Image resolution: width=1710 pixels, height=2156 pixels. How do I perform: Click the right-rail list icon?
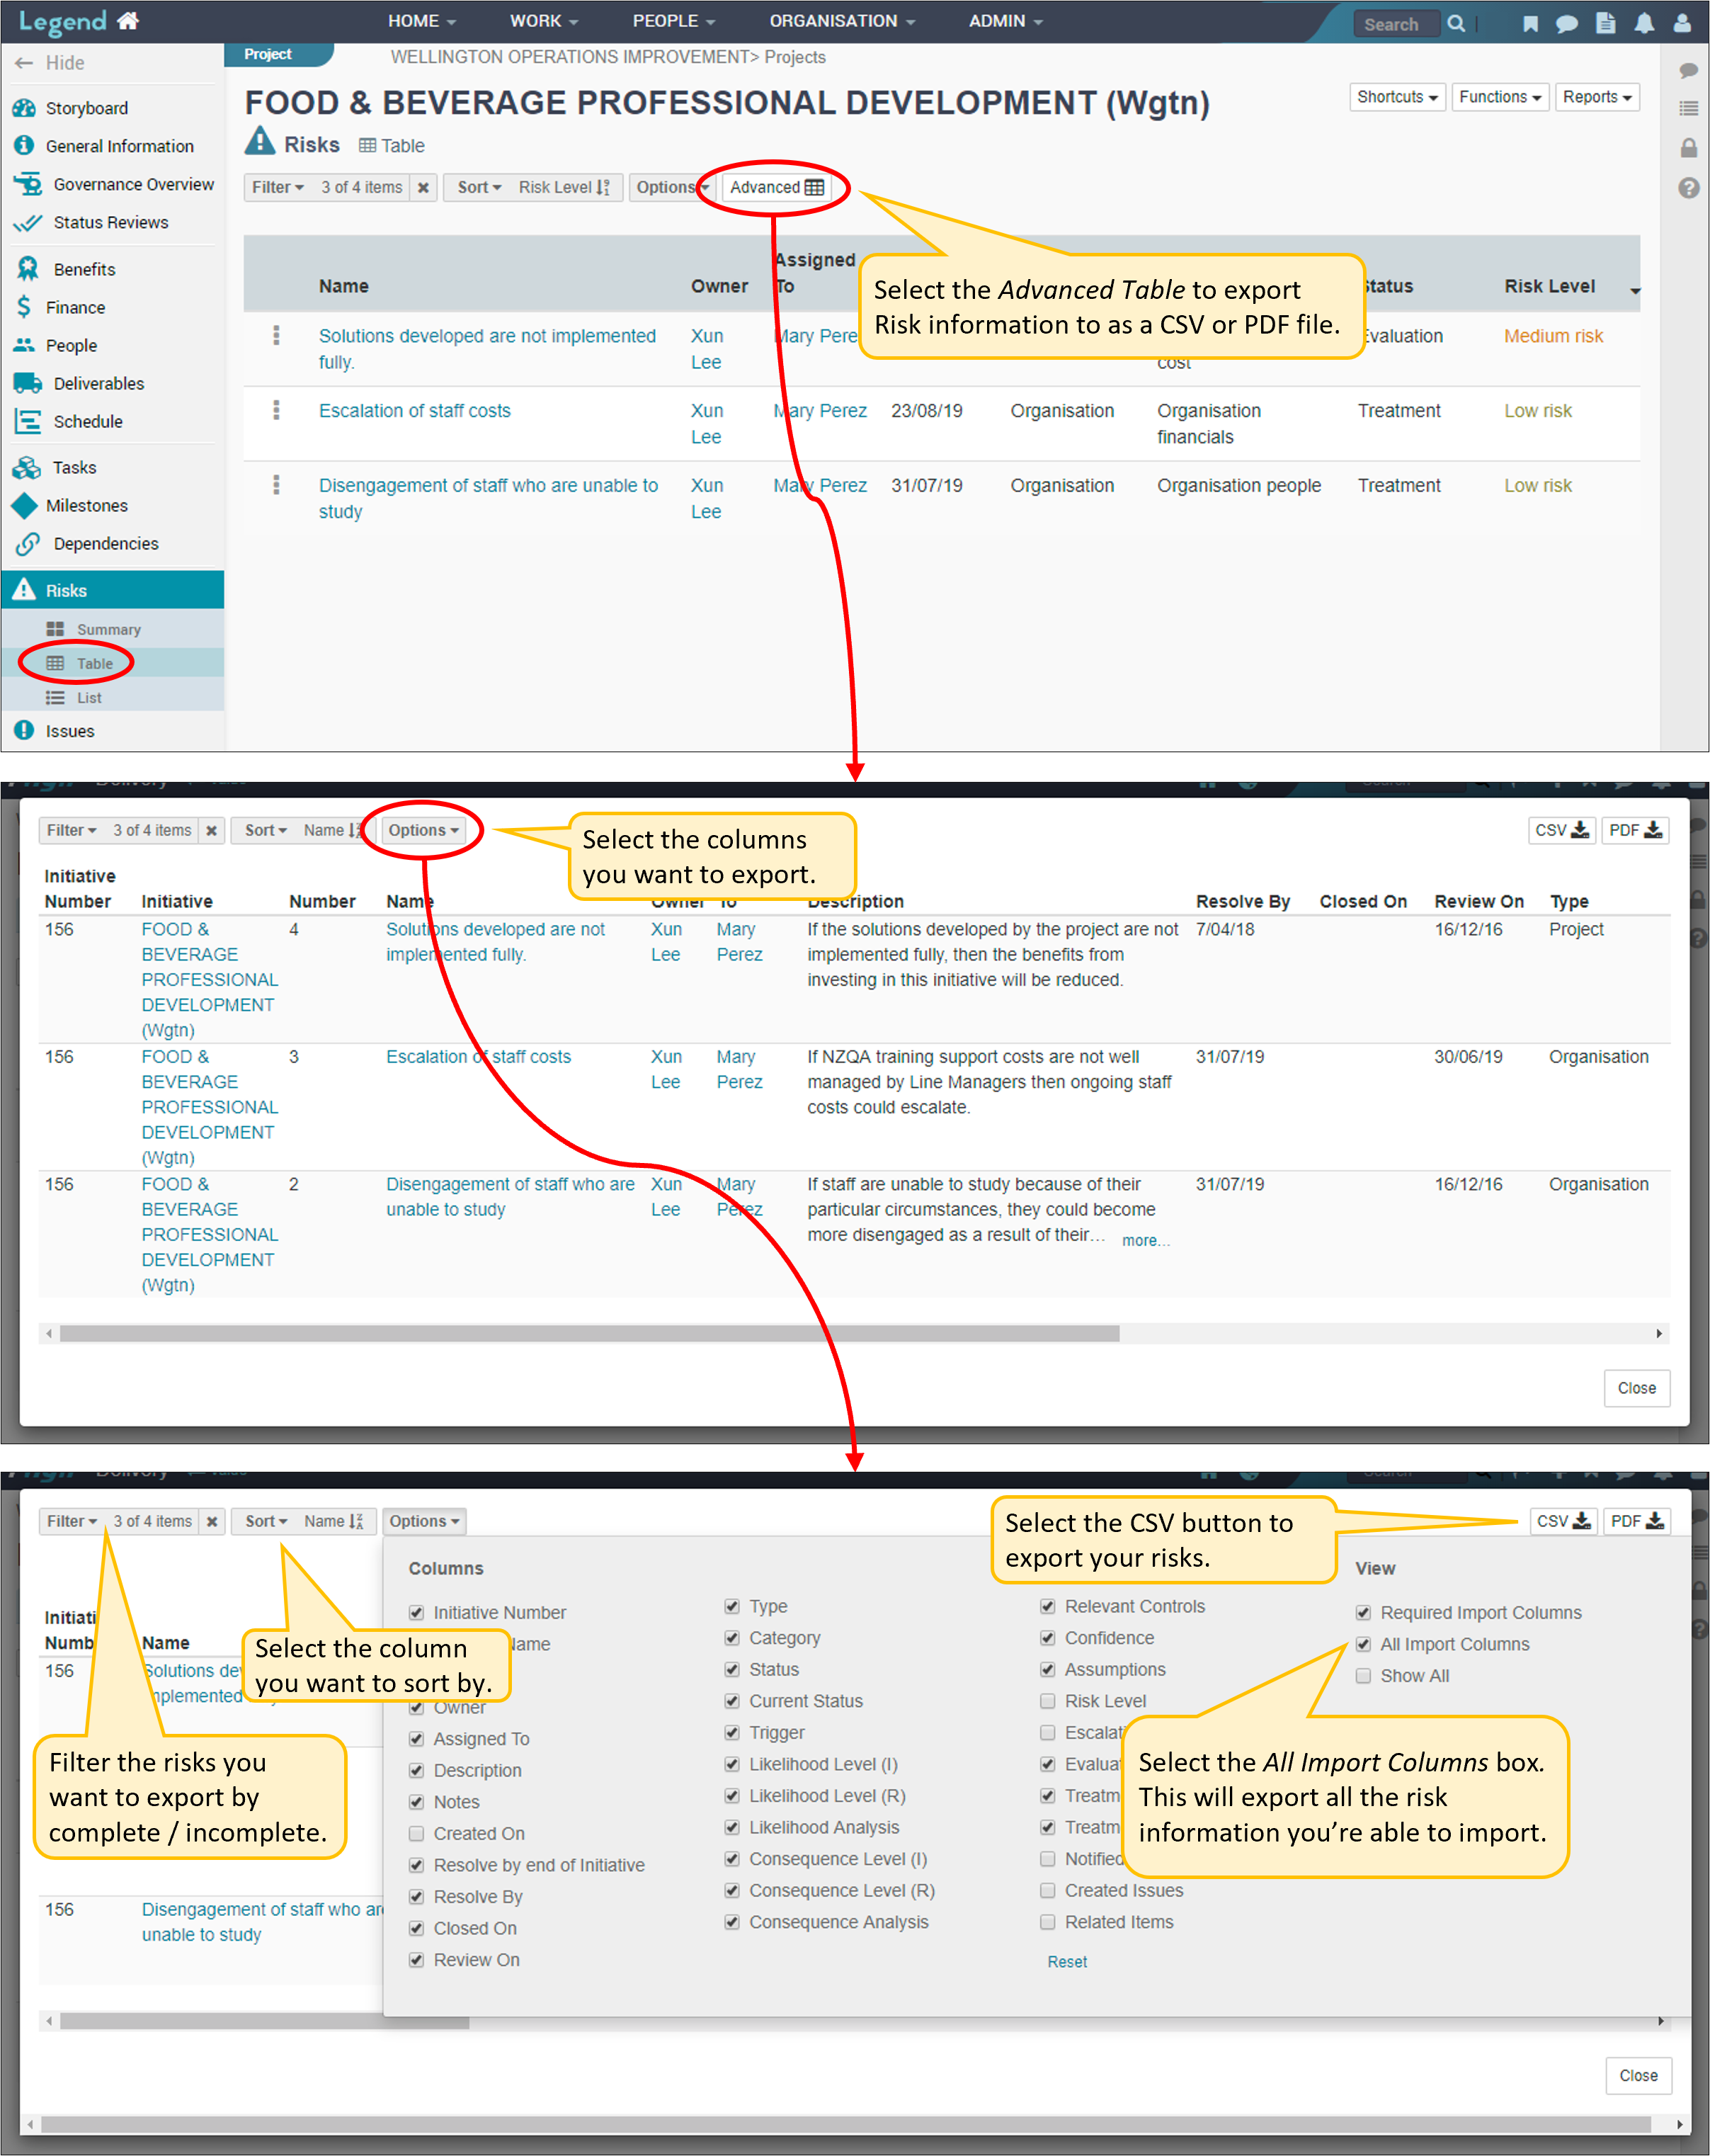1689,108
